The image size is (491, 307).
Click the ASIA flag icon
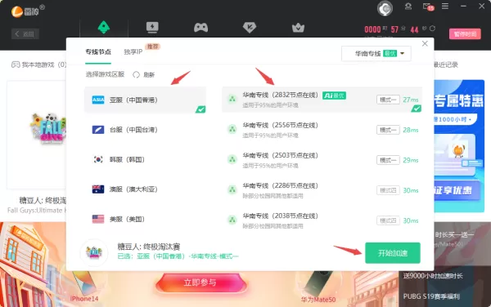[98, 100]
